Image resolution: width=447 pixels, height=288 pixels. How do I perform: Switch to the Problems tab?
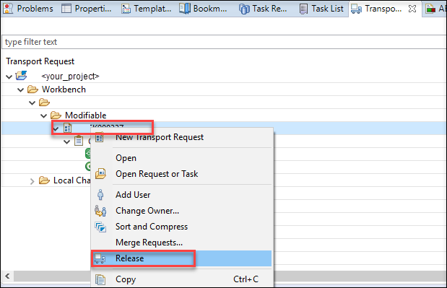pos(28,9)
